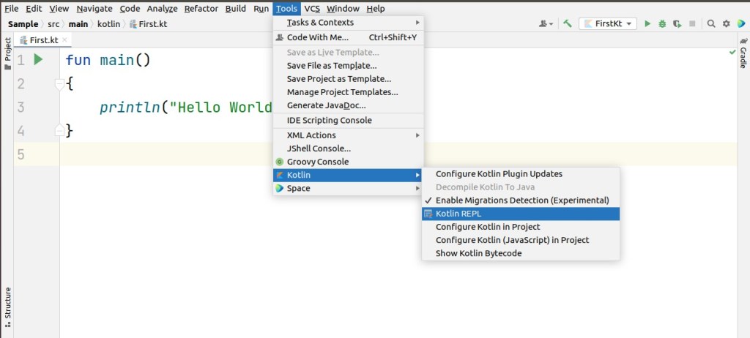Select the First.kt editor tab
Viewport: 750px width, 338px height.
pyautogui.click(x=42, y=40)
